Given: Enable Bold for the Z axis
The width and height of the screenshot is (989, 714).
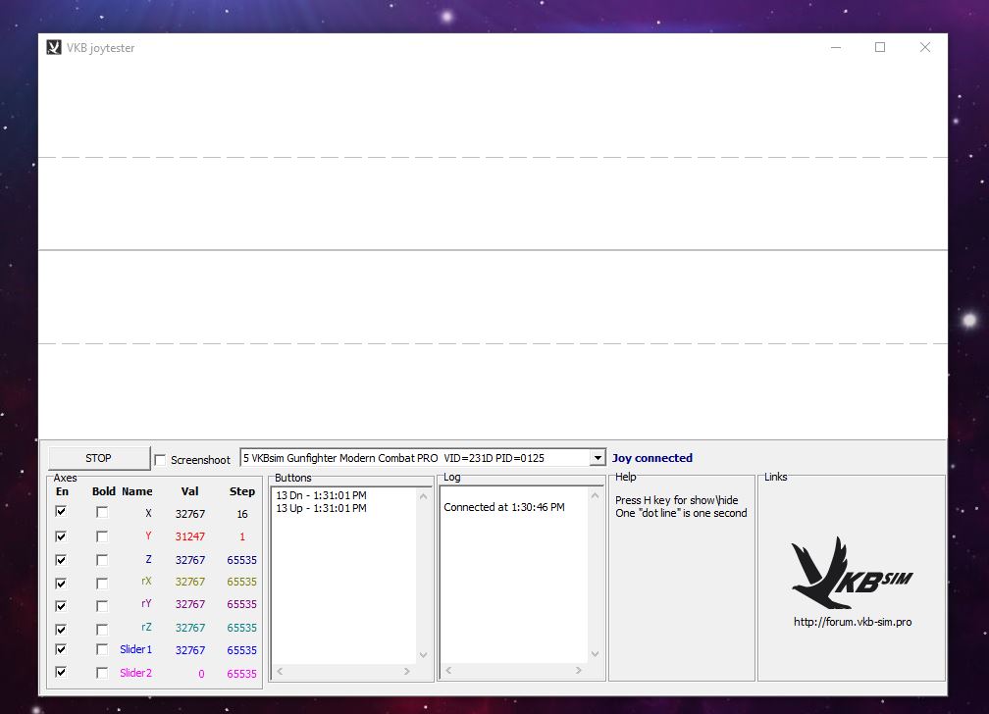Looking at the screenshot, I should pos(102,560).
